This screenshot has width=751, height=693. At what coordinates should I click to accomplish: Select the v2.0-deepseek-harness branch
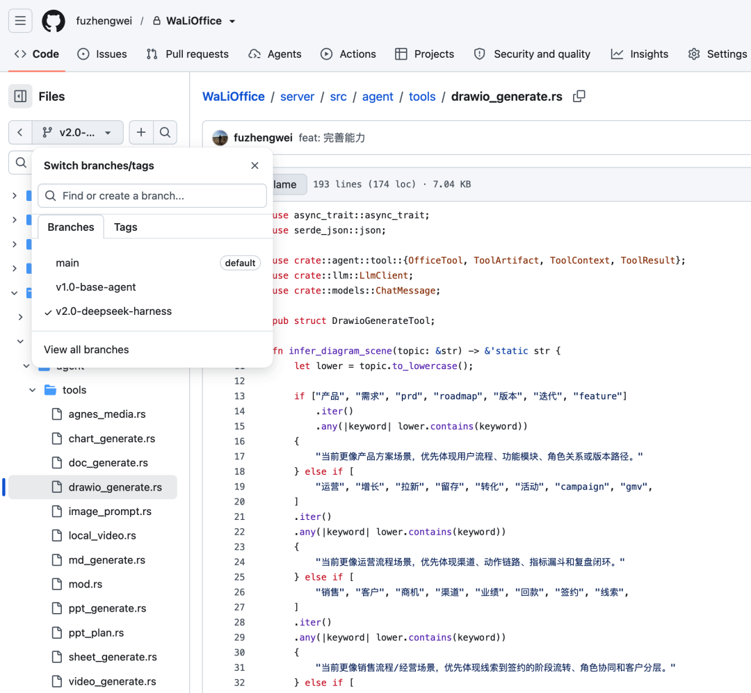[x=152, y=311]
